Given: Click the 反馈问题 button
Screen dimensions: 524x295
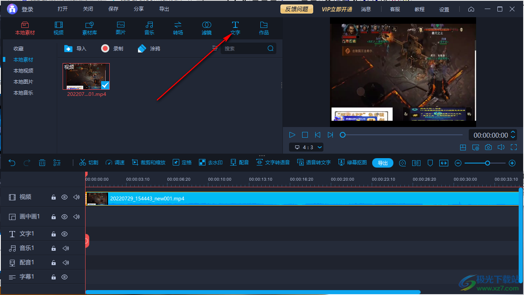Looking at the screenshot, I should pos(297,9).
